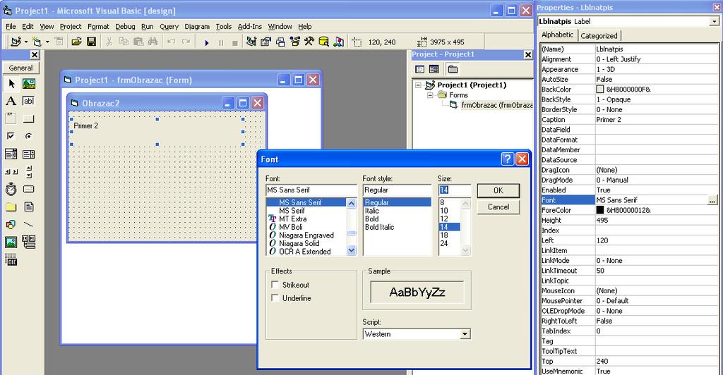Image resolution: width=723 pixels, height=375 pixels.
Task: Select the Frame control in the toolbox
Action: click(11, 118)
